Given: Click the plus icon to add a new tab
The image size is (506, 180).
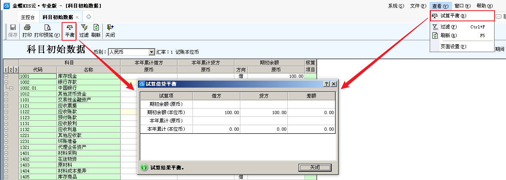Looking at the screenshot, I should [89, 17].
